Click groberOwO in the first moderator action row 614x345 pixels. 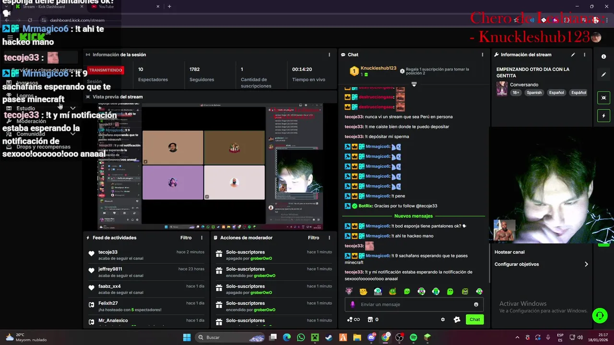(x=261, y=258)
